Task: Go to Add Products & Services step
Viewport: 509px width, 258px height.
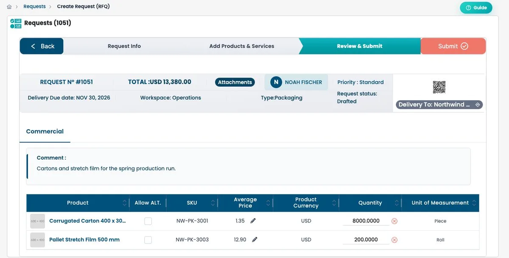Action: tap(242, 46)
